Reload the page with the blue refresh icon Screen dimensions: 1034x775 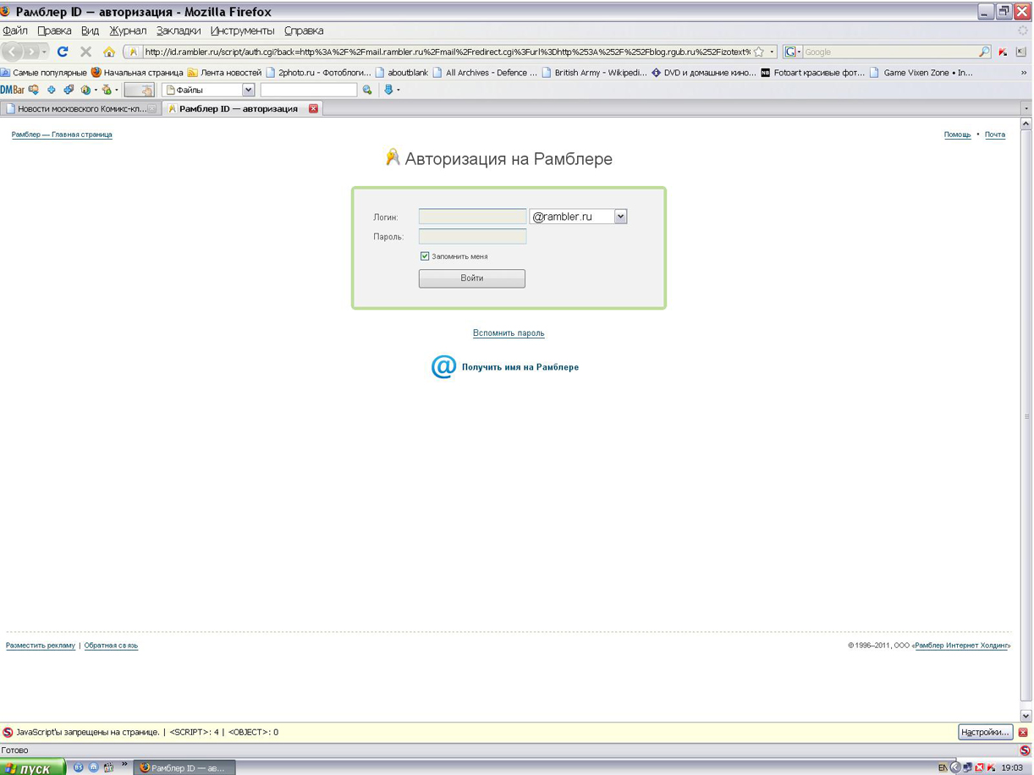(x=63, y=52)
